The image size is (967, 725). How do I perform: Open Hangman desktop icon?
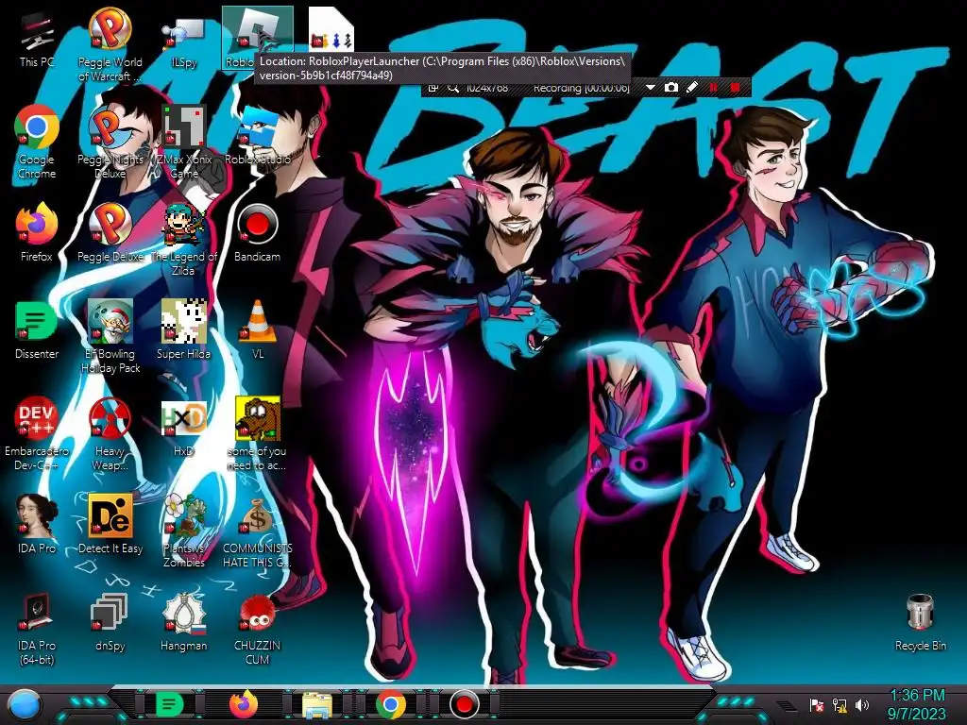[x=183, y=621]
